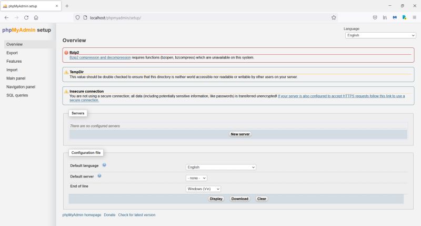Click Check for latest version link
Image resolution: width=421 pixels, height=226 pixels.
pos(137,215)
